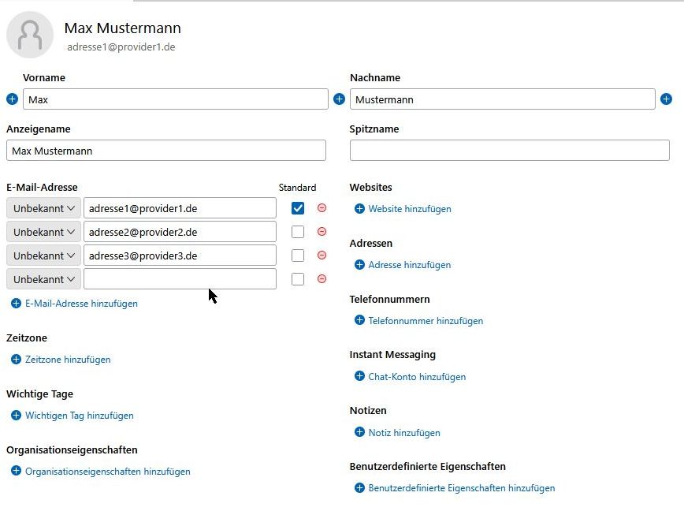The image size is (684, 511).
Task: Open type dropdown for adresse2@provider2.de
Action: pyautogui.click(x=44, y=232)
